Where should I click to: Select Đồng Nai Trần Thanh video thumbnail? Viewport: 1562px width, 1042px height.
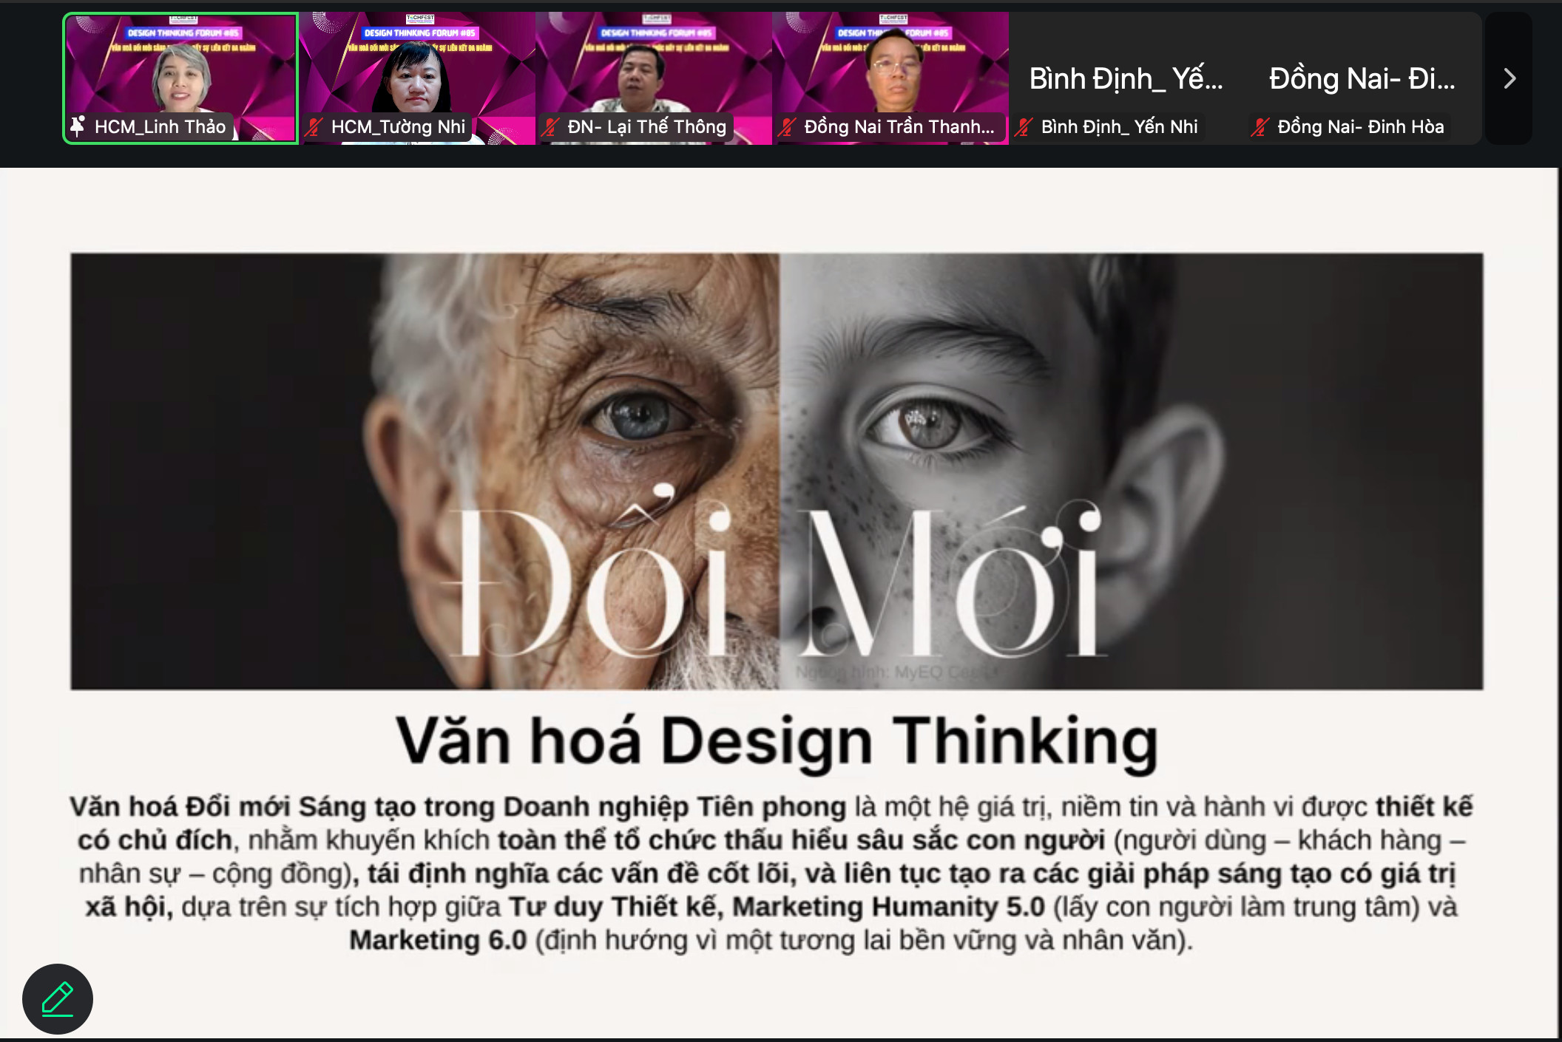(x=890, y=78)
